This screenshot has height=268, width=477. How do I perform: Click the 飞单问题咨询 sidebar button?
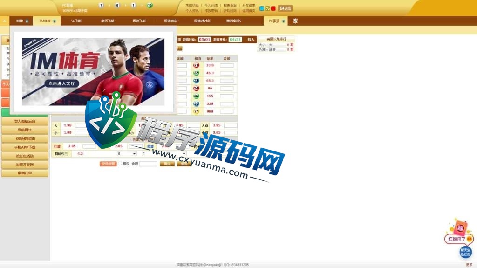point(25,138)
